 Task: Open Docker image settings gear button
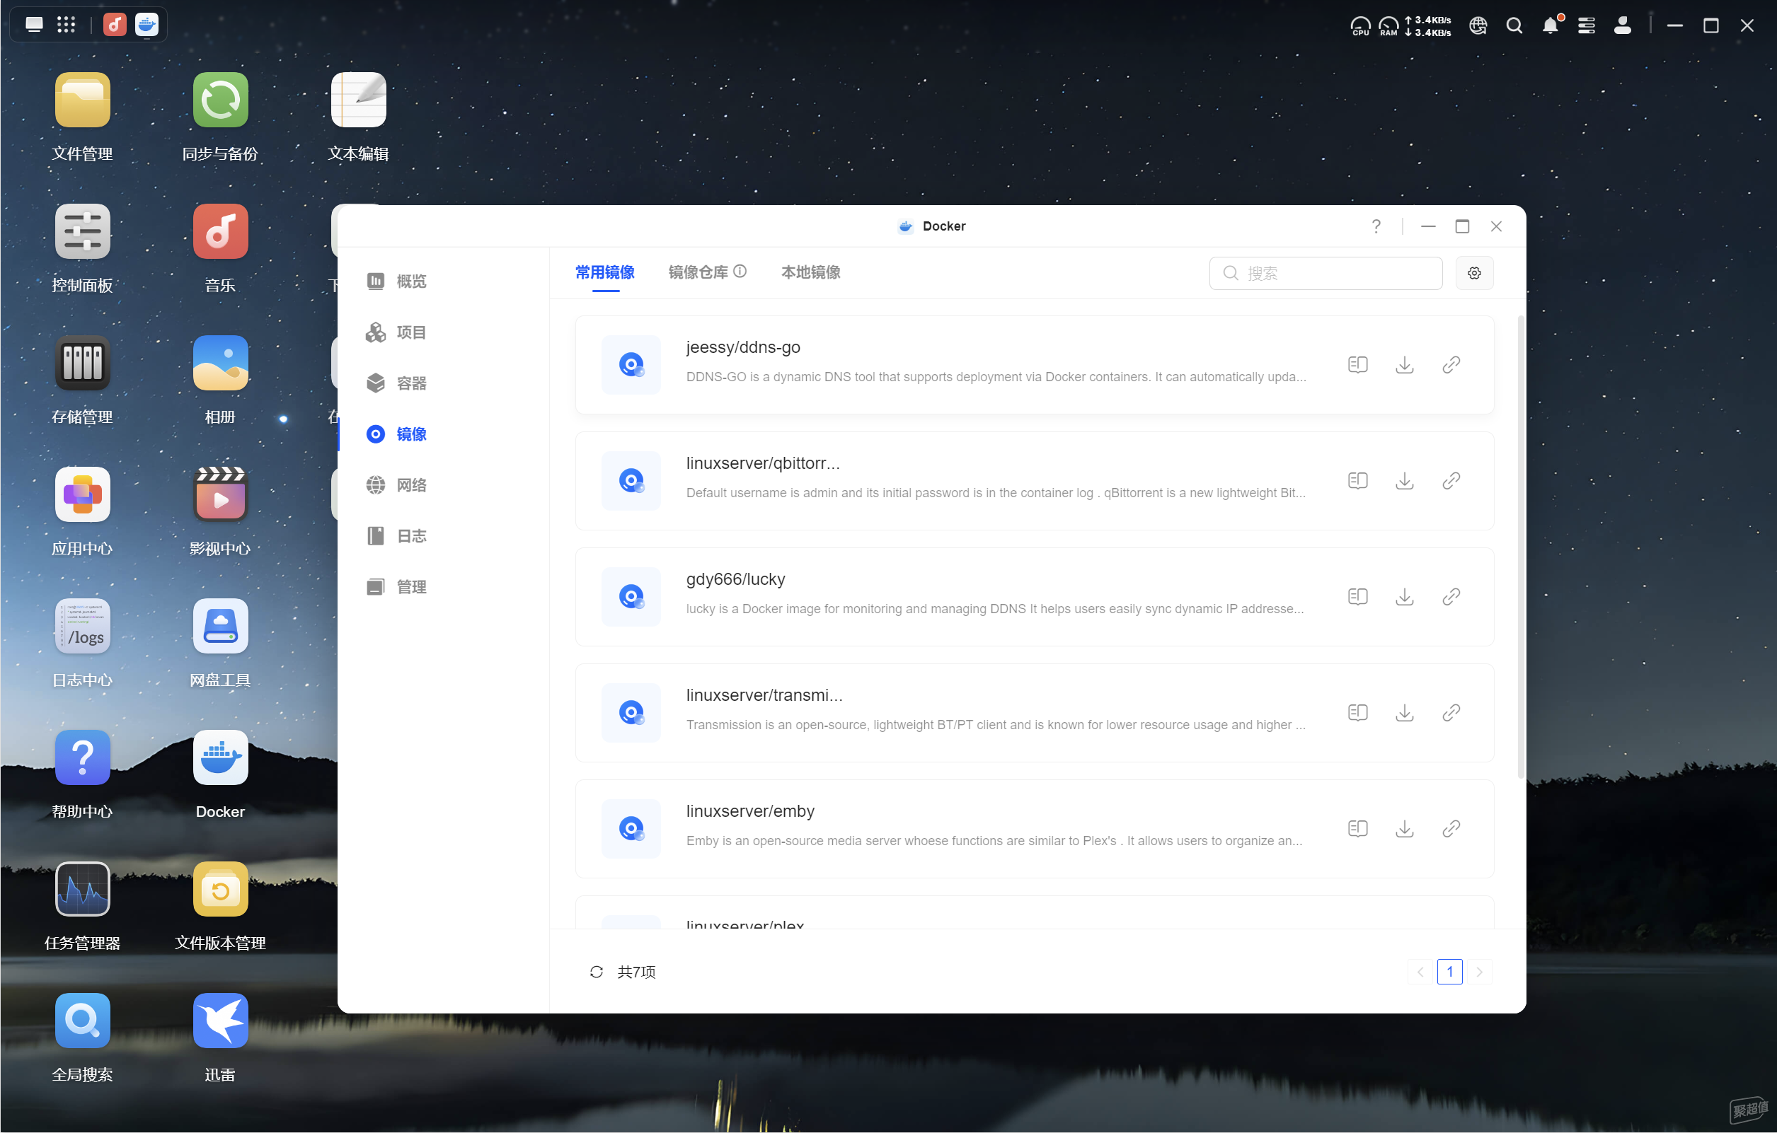coord(1473,273)
